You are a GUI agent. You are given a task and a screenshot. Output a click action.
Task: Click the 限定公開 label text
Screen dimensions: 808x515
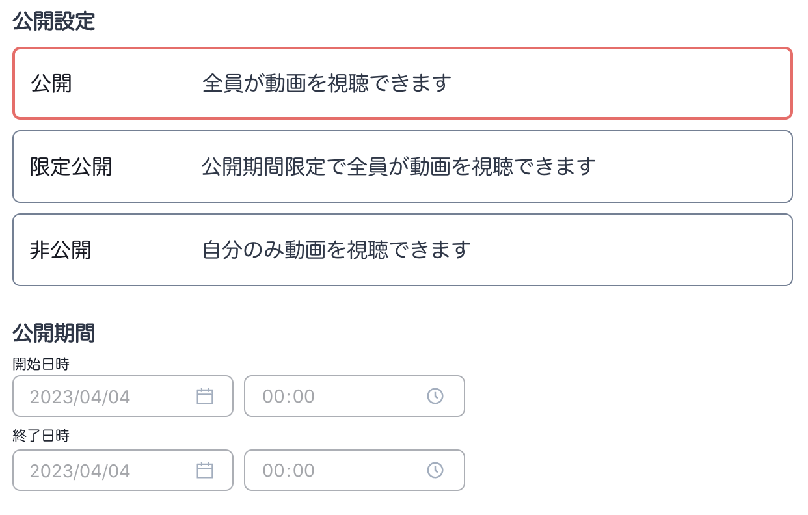click(71, 166)
